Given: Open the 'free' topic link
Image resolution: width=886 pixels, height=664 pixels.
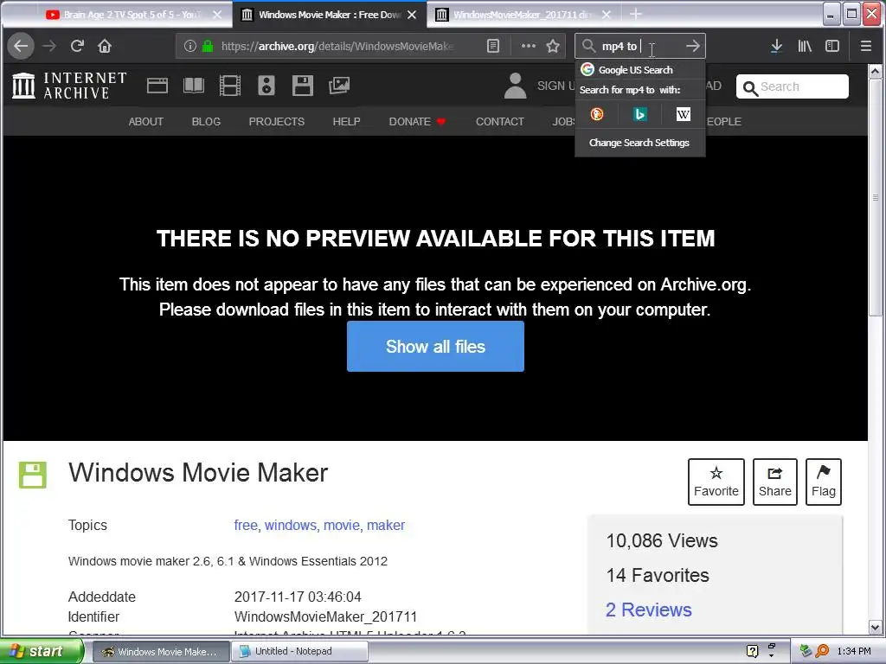Looking at the screenshot, I should tap(246, 525).
